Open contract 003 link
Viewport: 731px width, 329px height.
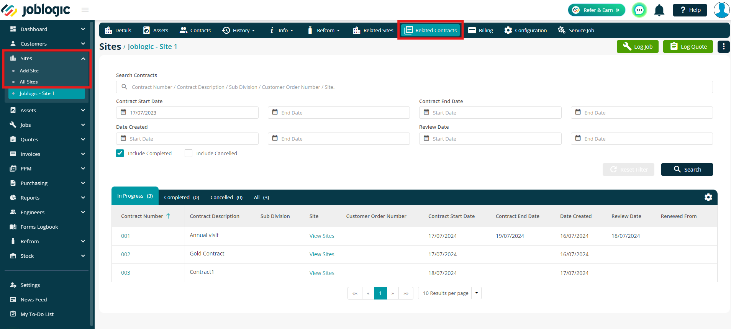pyautogui.click(x=126, y=273)
